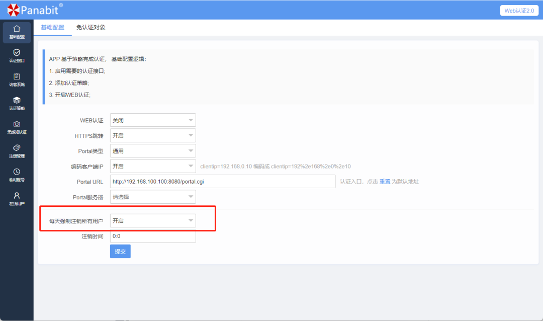Click the clientip=192.168.0.10 hint text

pyautogui.click(x=276, y=167)
